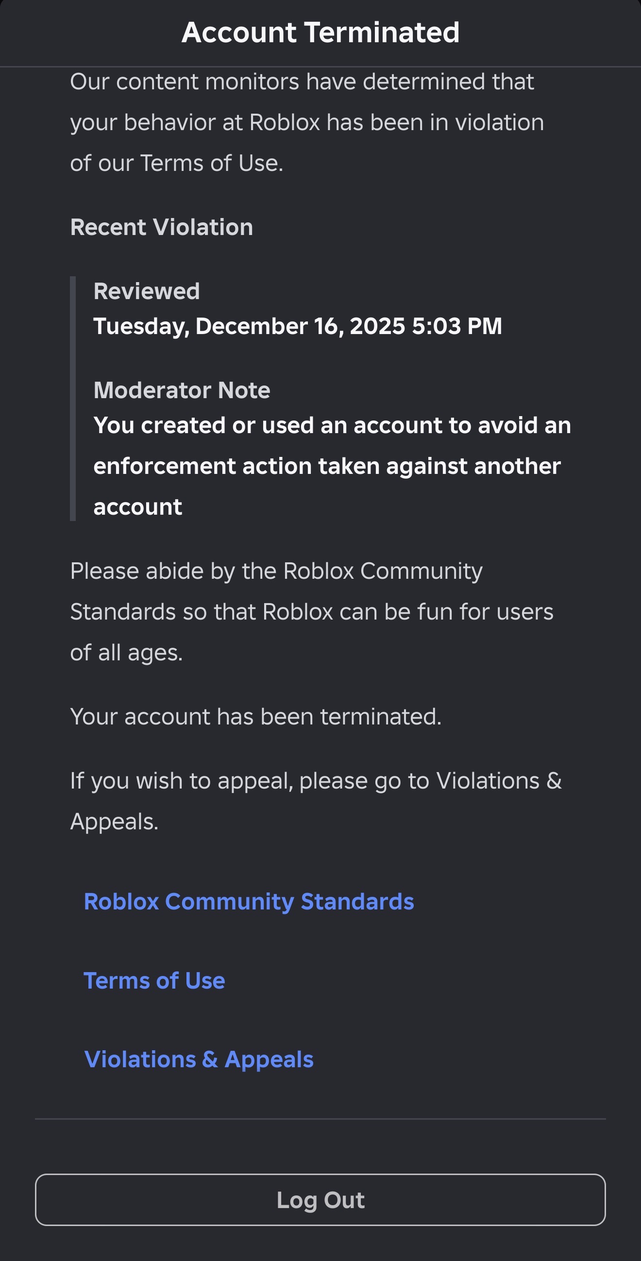
Task: Select the 'Our content monitors have determined' paragraph
Action: click(307, 122)
